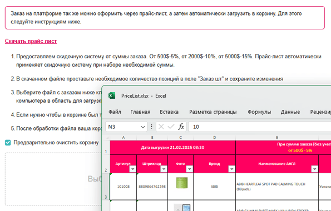Image resolution: width=331 pixels, height=211 pixels.
Task: Select row 2 header in Excel
Action: 106,164
